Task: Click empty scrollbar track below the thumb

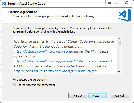Action: click(119, 57)
